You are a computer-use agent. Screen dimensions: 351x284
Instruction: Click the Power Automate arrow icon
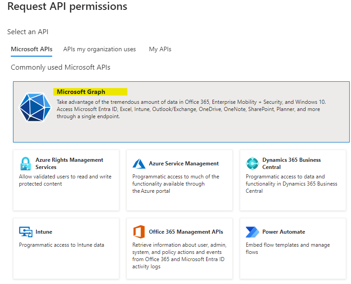pyautogui.click(x=252, y=232)
